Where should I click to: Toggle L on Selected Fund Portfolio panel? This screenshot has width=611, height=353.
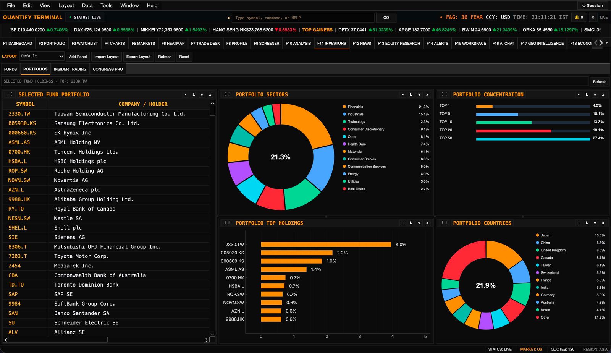(x=194, y=94)
